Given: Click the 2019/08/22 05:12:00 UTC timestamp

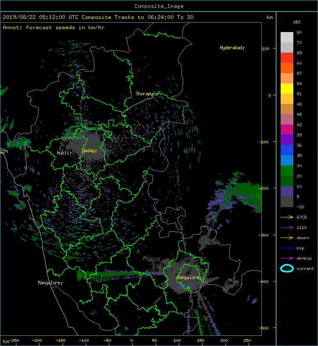Looking at the screenshot, I should coord(41,17).
